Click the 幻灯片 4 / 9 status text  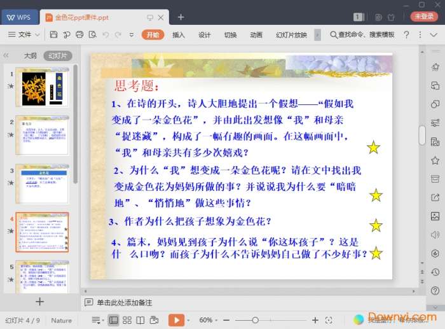(x=23, y=321)
